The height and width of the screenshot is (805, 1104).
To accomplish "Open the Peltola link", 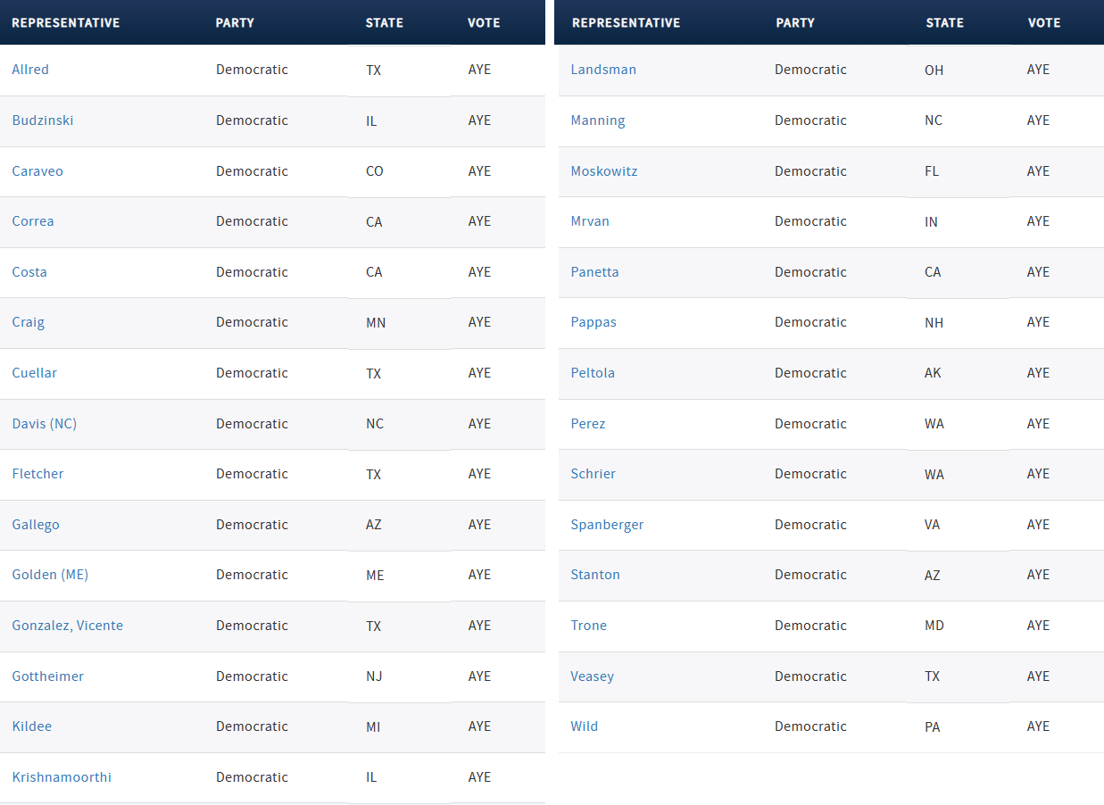I will 593,373.
